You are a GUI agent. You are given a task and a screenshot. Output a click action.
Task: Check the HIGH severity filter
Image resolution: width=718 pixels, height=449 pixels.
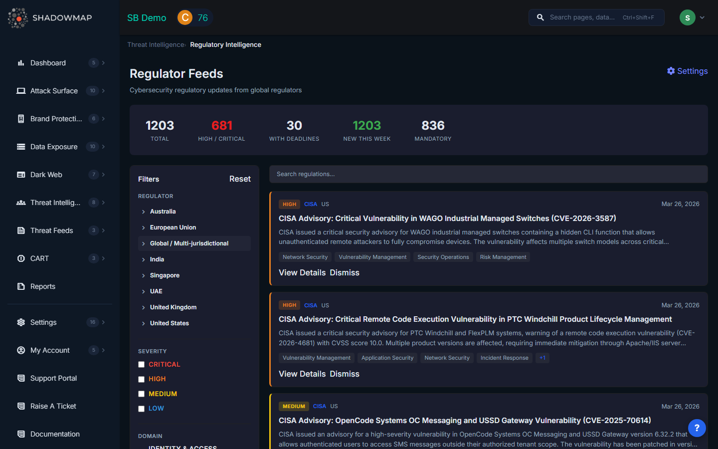pyautogui.click(x=141, y=379)
